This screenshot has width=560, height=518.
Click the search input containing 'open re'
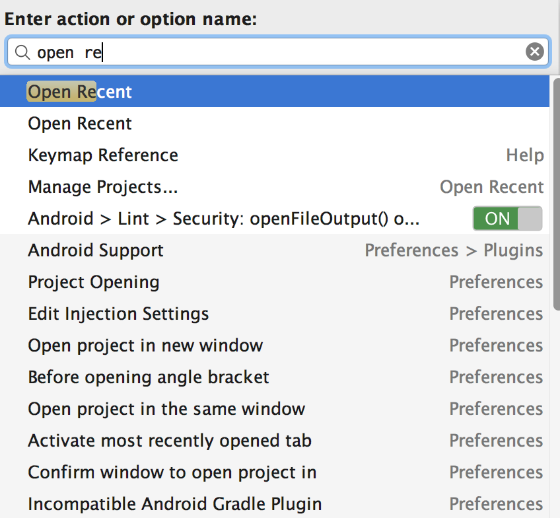pos(277,52)
